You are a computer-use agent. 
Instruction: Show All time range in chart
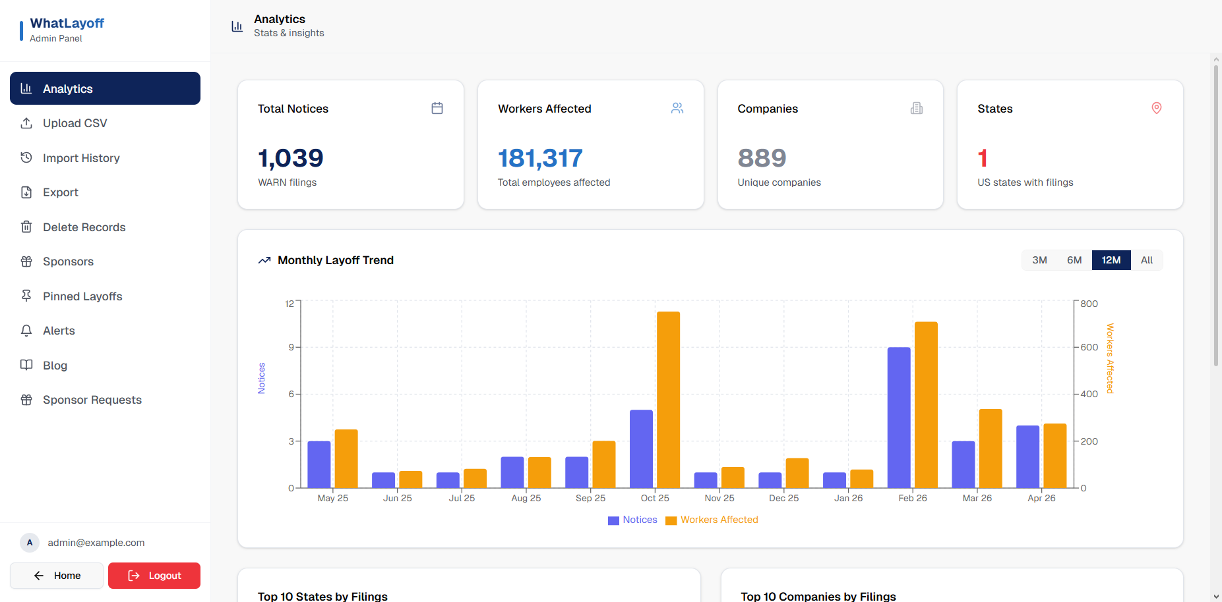(x=1147, y=260)
